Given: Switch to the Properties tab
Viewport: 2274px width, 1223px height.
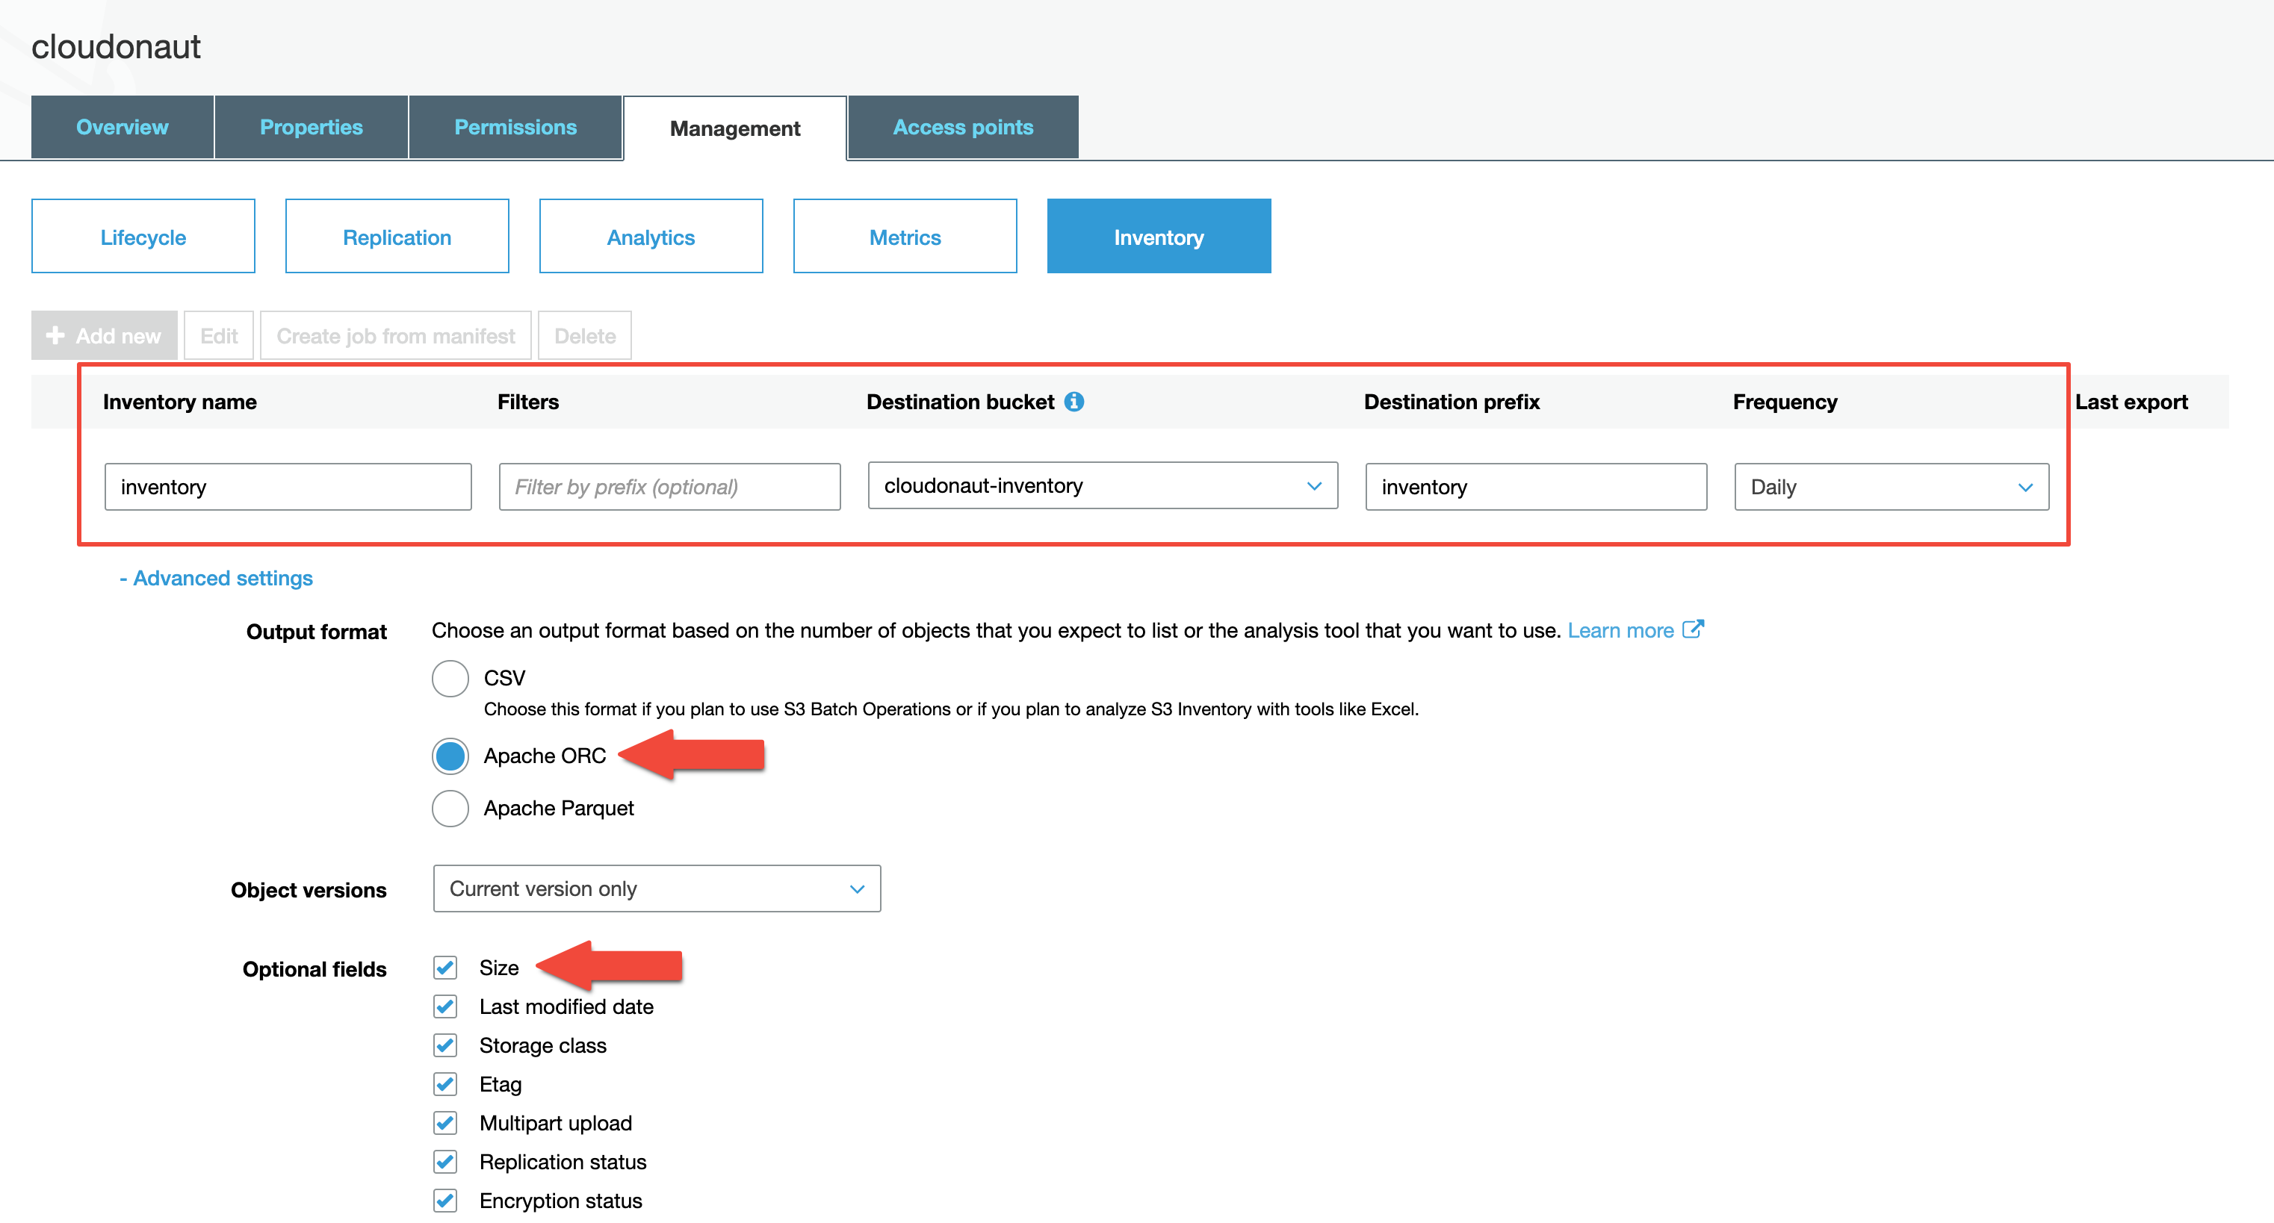Looking at the screenshot, I should coord(311,127).
